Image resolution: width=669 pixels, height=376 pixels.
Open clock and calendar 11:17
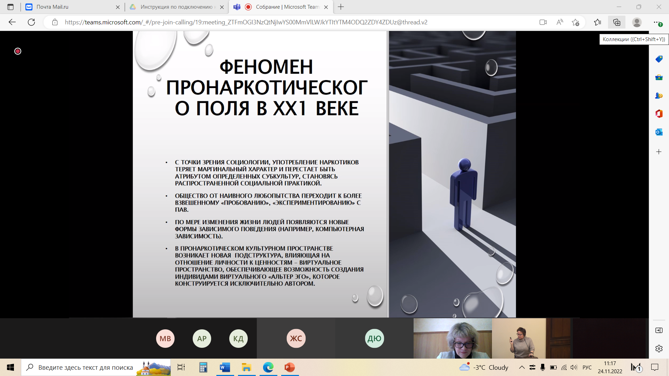(610, 367)
